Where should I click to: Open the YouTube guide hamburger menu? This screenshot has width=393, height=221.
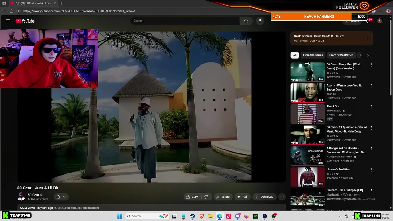point(8,21)
